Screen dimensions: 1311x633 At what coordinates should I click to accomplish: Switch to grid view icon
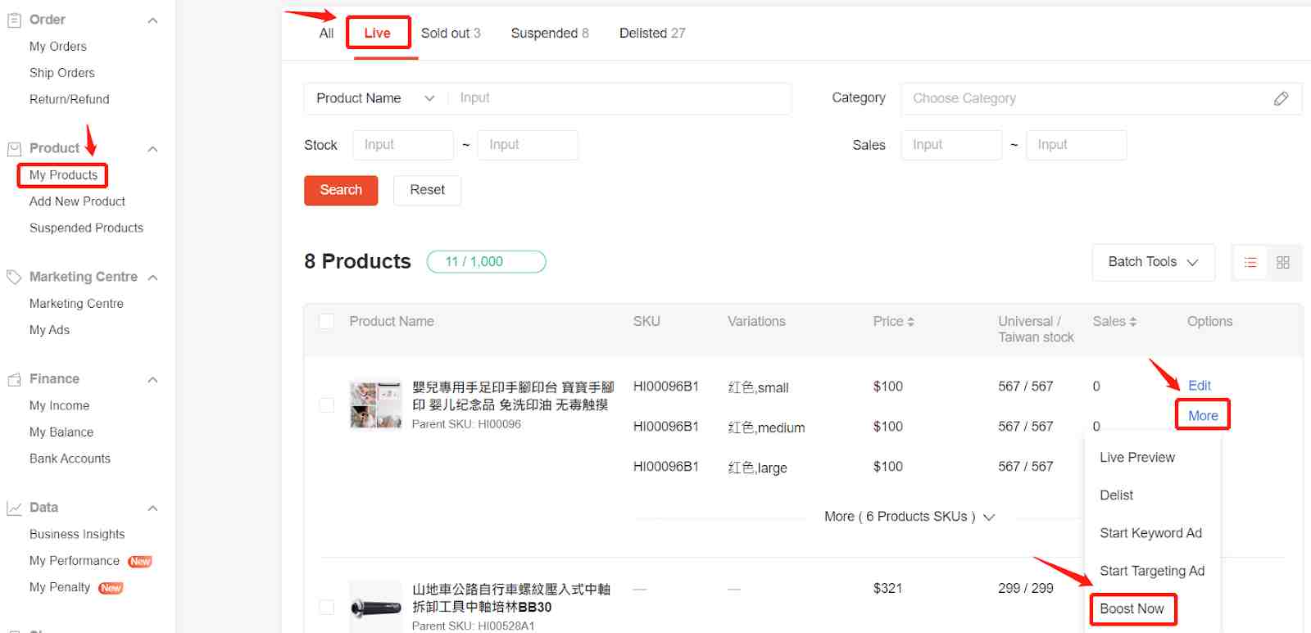[x=1283, y=263]
